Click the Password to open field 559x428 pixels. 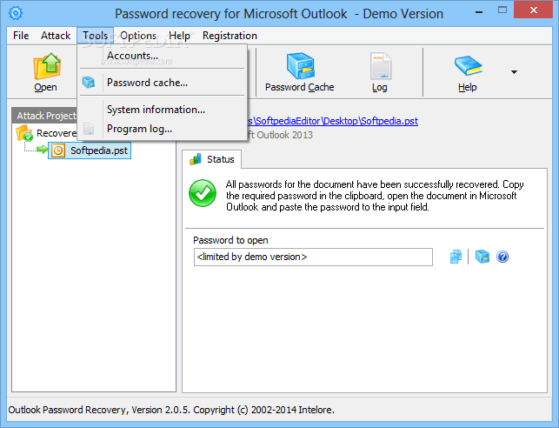tap(313, 257)
